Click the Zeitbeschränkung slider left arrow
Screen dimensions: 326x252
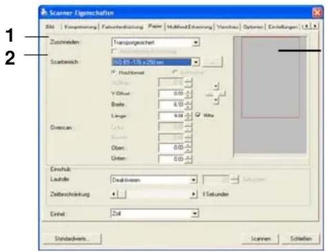click(114, 194)
